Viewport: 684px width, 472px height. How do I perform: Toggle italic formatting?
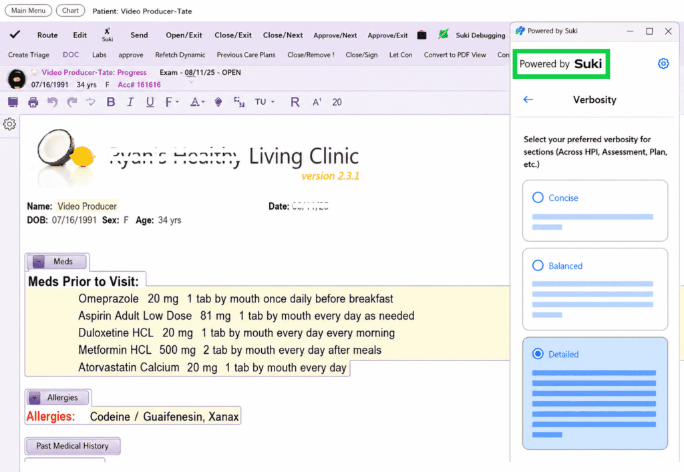[x=130, y=102]
